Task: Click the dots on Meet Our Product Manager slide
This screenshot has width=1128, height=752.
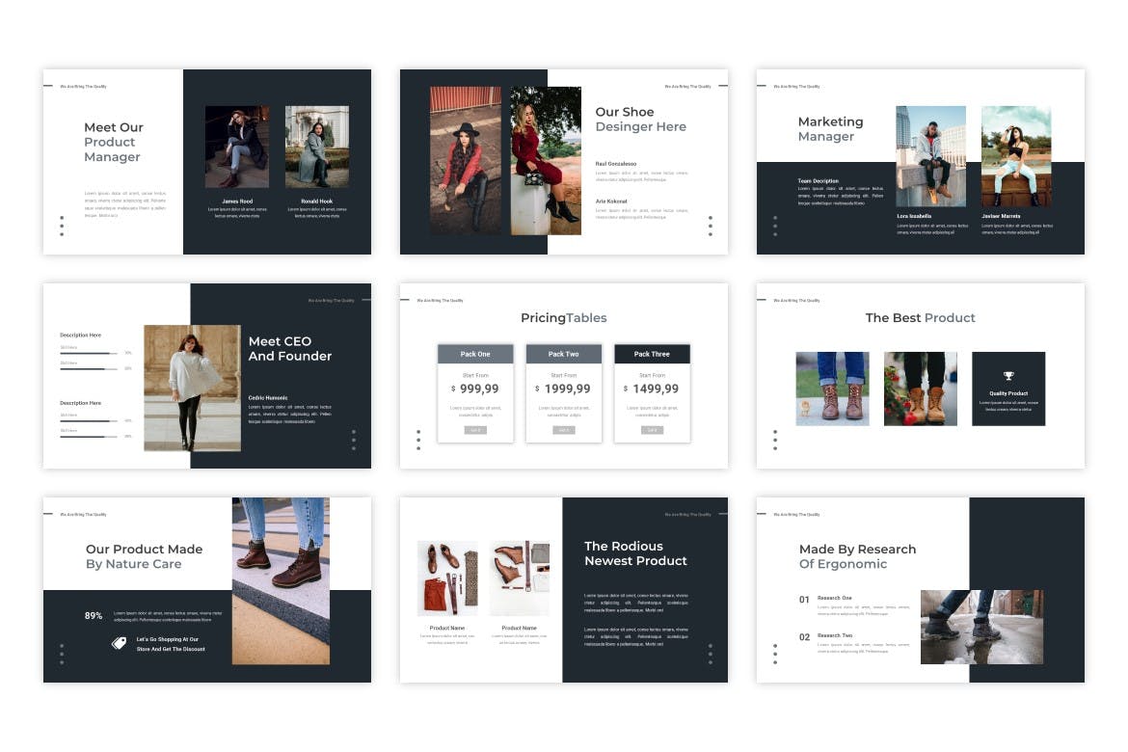Action: [x=62, y=226]
